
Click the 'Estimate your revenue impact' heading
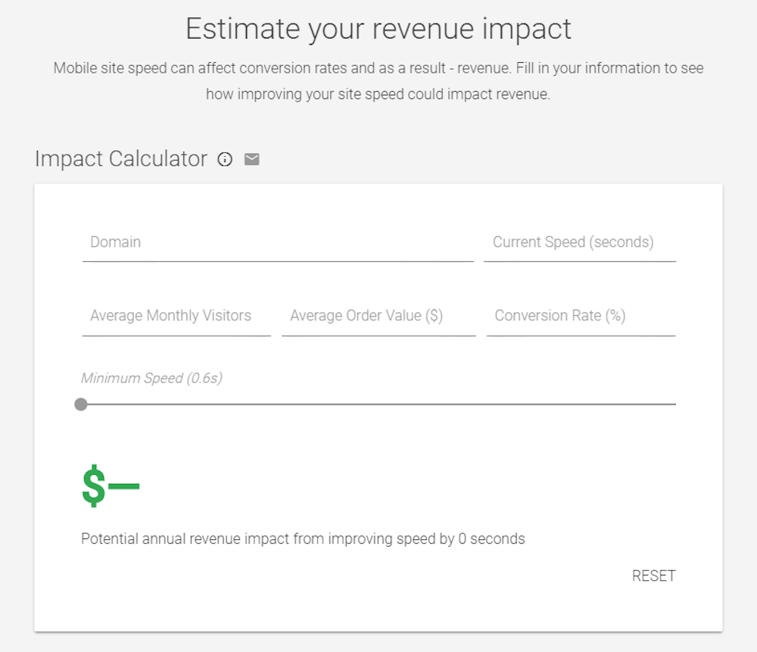[378, 29]
